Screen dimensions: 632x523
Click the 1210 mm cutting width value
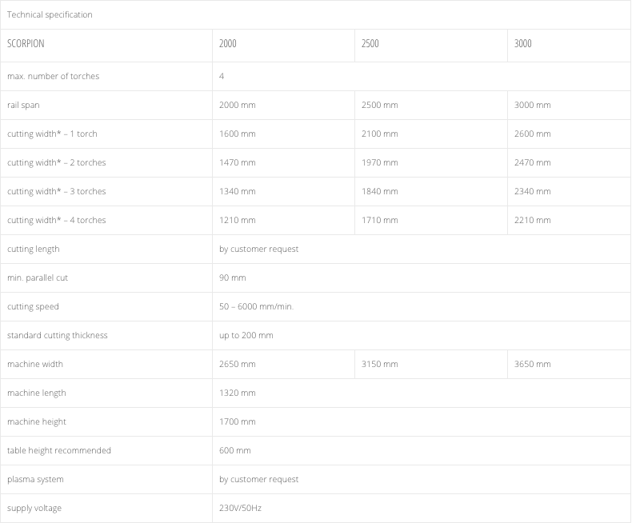pos(238,220)
